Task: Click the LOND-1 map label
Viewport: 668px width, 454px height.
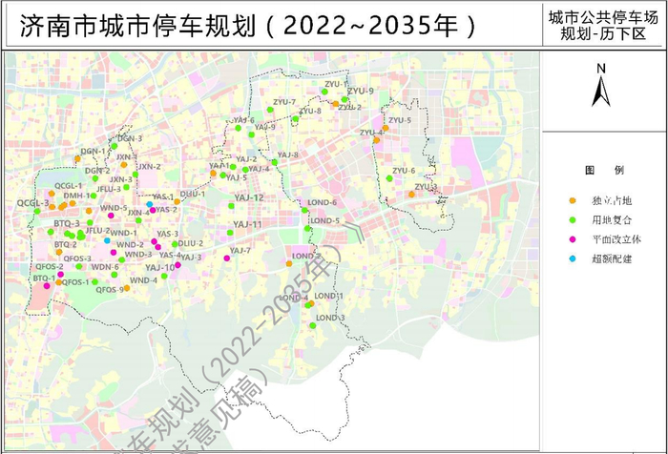Action: 329,296
